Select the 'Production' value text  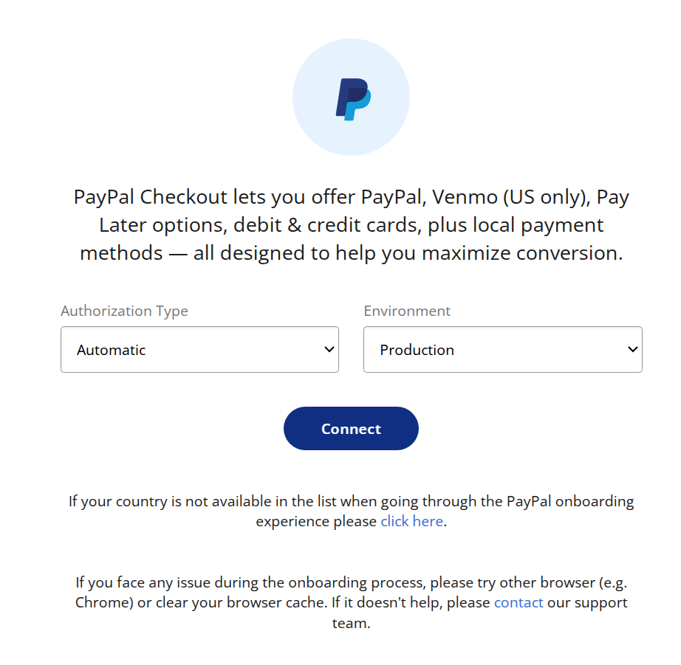(x=417, y=350)
